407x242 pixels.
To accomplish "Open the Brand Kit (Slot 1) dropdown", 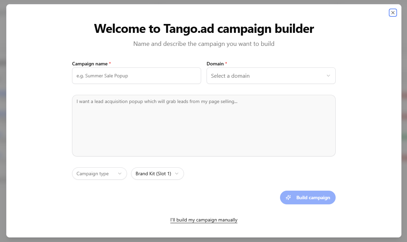I will [157, 174].
